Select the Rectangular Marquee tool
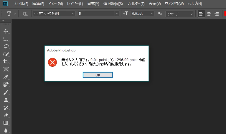The height and width of the screenshot is (134, 226). click(x=6, y=39)
